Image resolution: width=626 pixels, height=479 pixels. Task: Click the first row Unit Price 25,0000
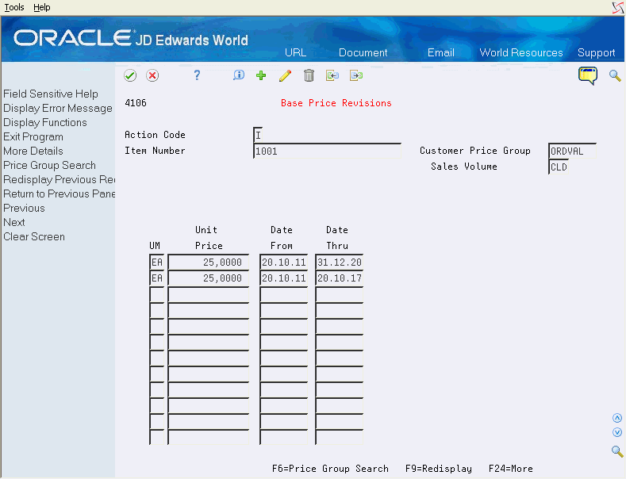(209, 262)
